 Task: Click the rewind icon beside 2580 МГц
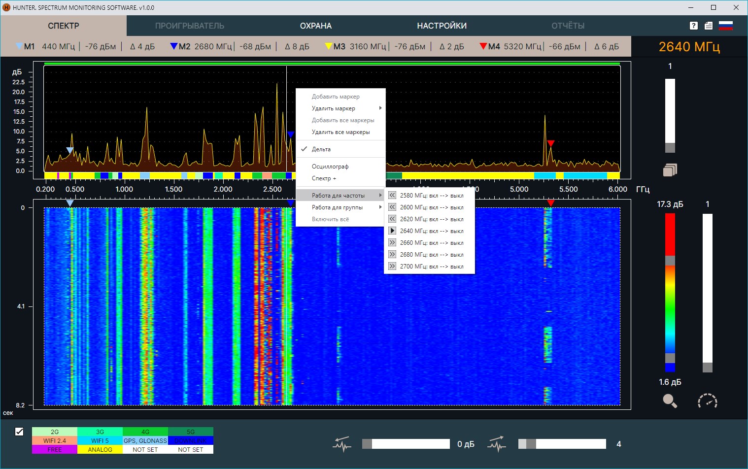point(392,195)
